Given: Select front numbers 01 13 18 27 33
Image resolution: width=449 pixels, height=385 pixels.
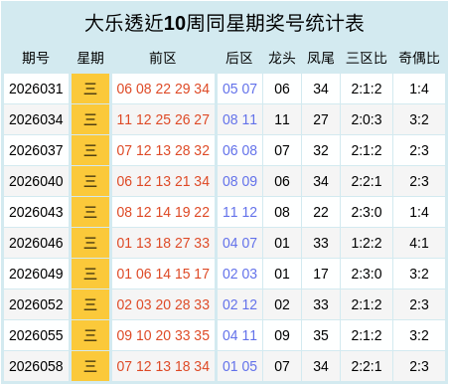Looking at the screenshot, I should pyautogui.click(x=163, y=243).
